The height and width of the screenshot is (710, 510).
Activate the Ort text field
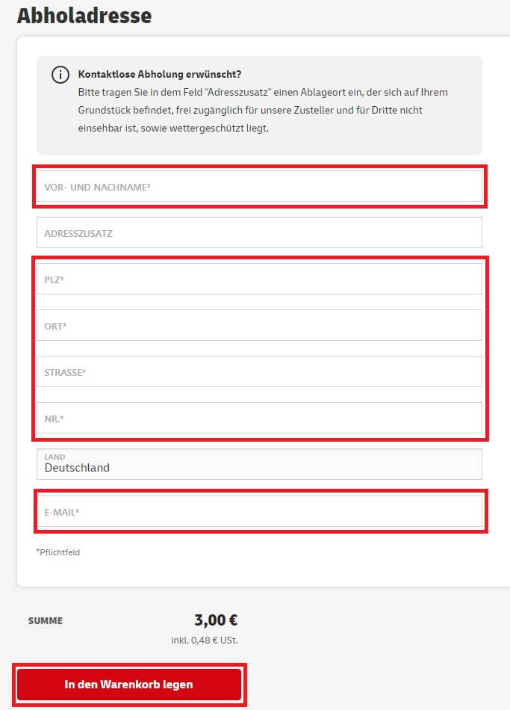click(x=259, y=325)
